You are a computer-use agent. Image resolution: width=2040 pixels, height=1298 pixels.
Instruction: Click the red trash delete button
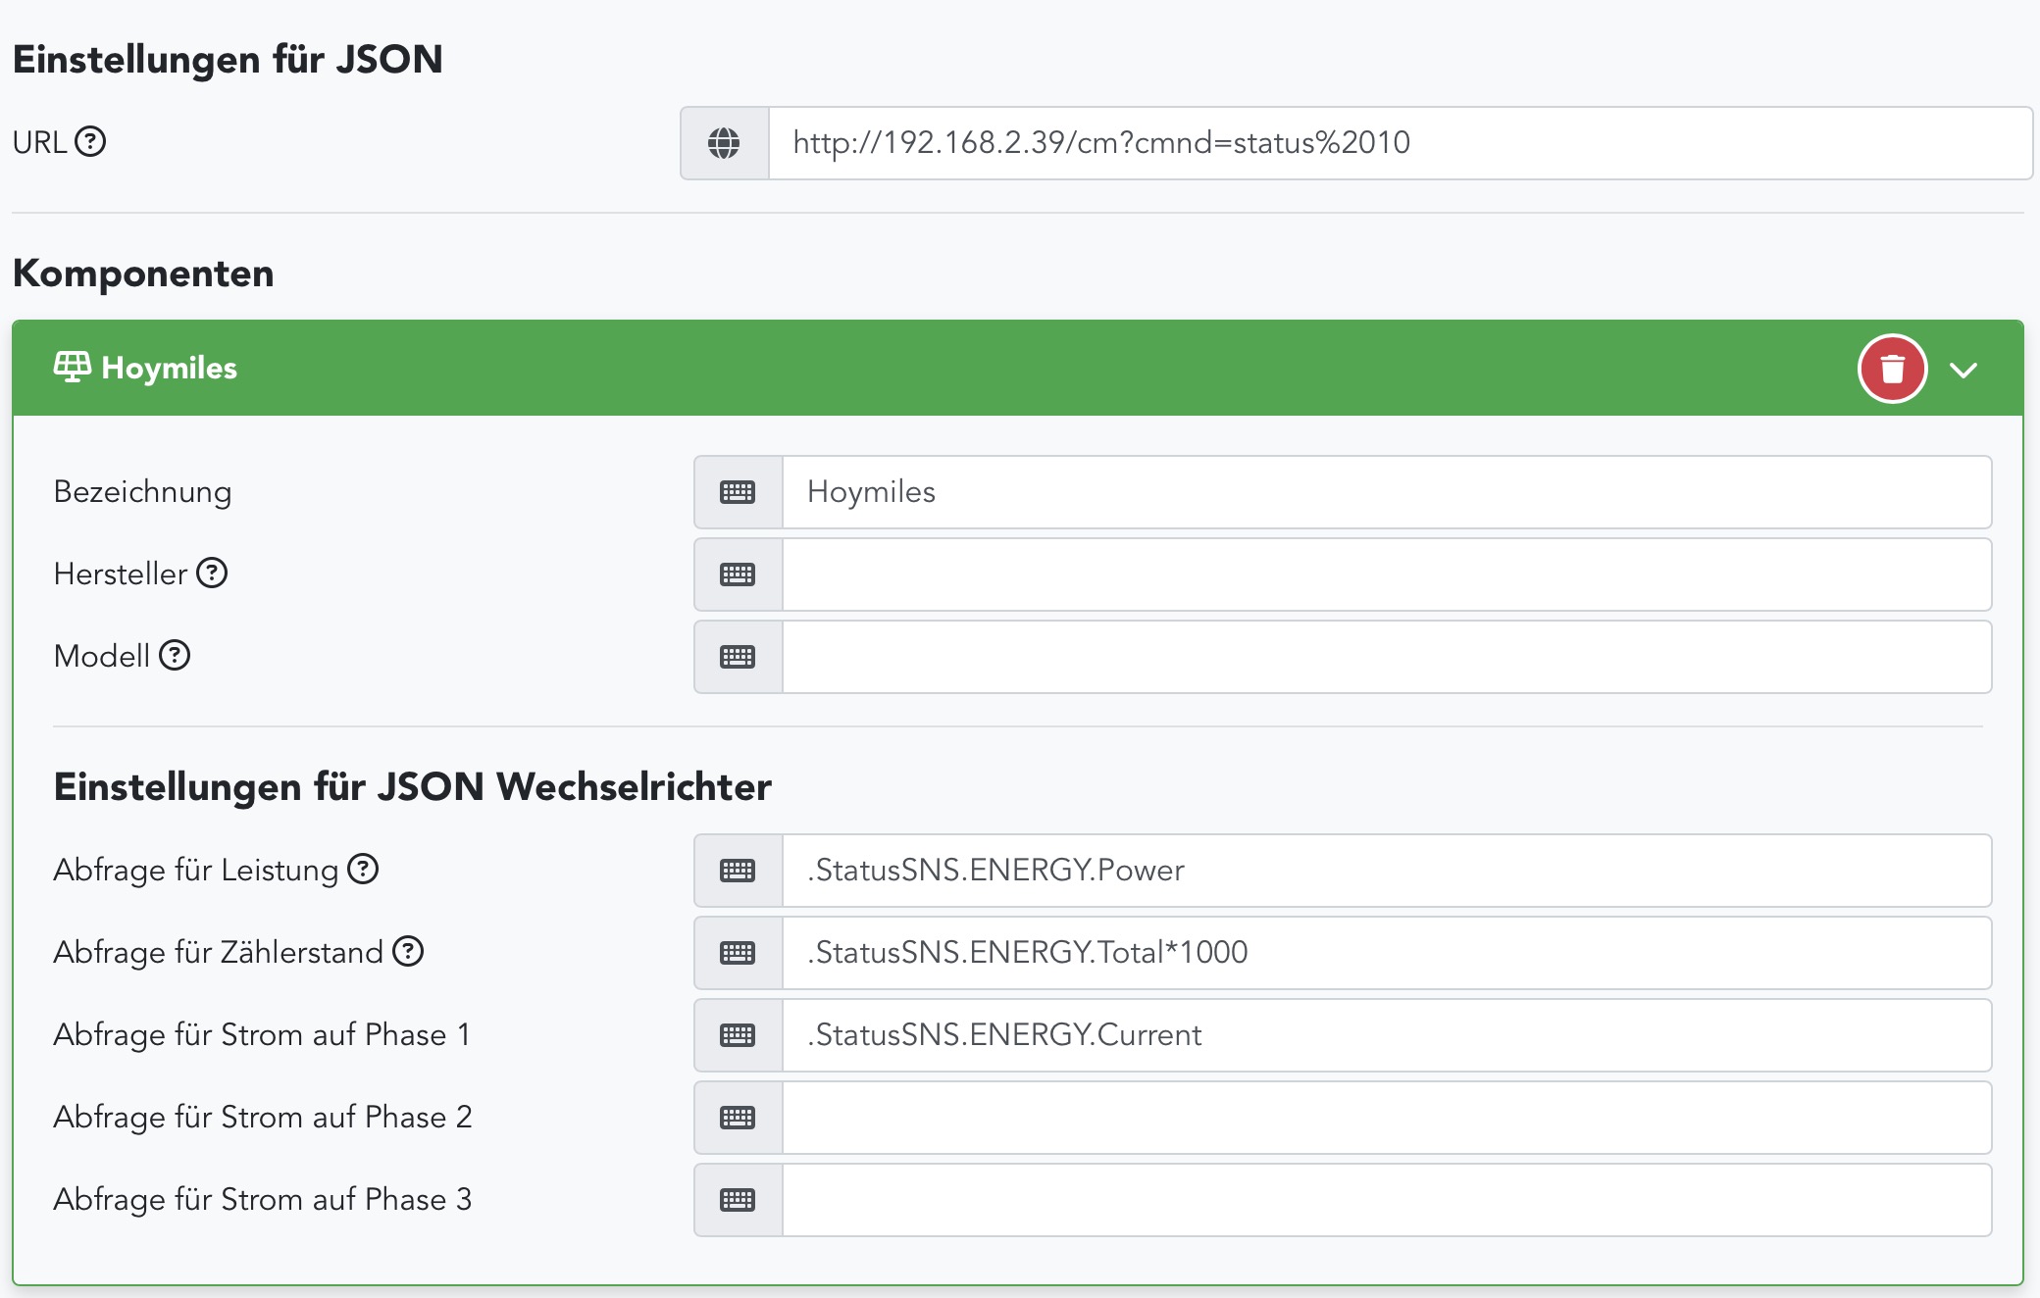[1892, 369]
